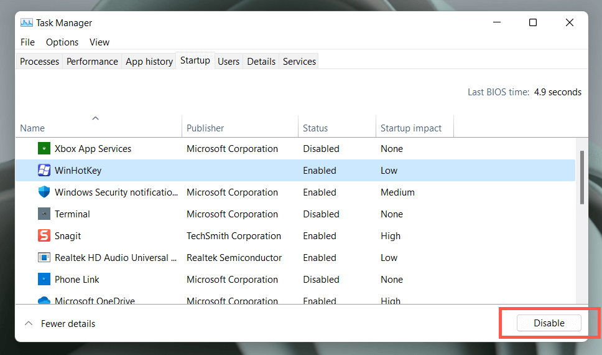Screen dimensions: 602x355
Task: Click the Microsoft OneDrive cloud icon
Action: click(x=44, y=301)
